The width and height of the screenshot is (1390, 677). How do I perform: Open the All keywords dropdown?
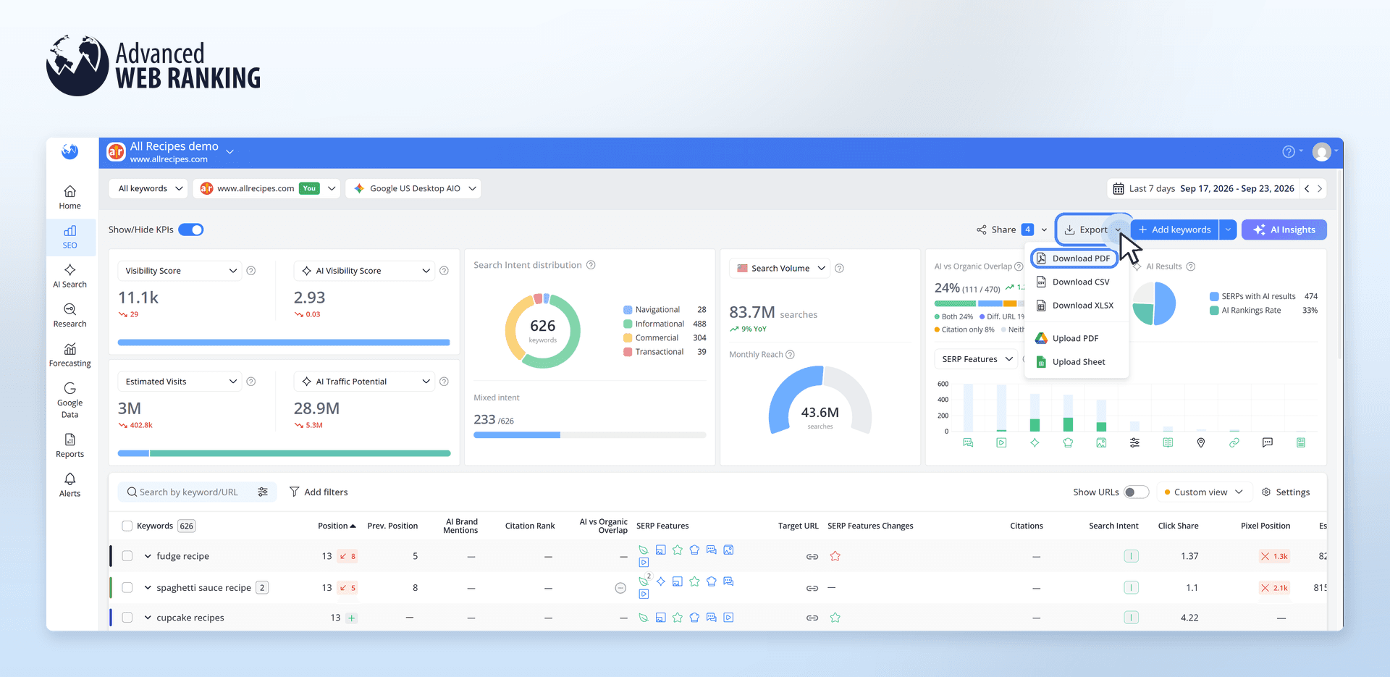(149, 189)
